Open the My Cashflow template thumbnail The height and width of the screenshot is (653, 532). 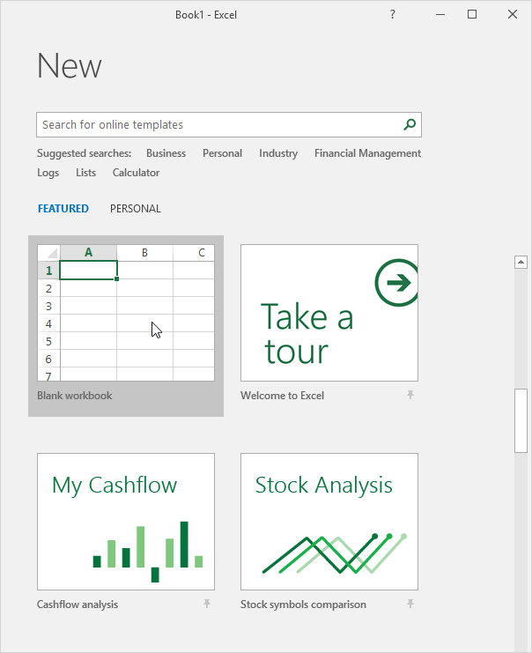pyautogui.click(x=126, y=522)
